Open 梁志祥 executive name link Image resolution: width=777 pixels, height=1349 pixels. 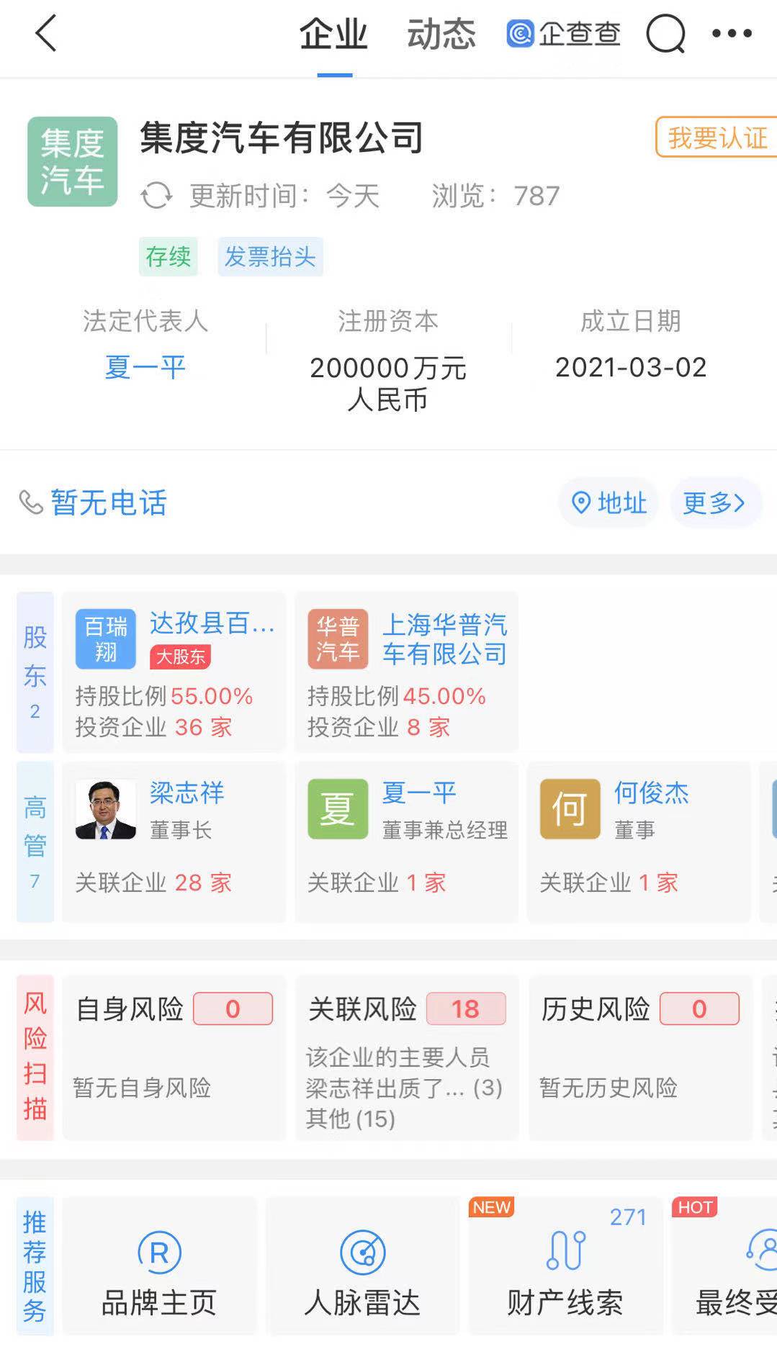click(187, 793)
